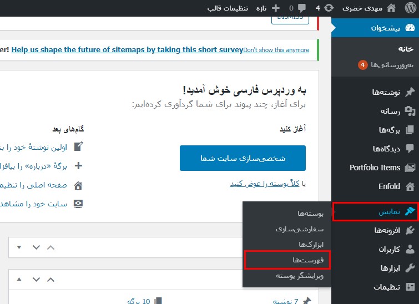Image resolution: width=419 pixels, height=304 pixels.
Task: Click the home icon beside صفحه اصلی
Action: coord(78,185)
